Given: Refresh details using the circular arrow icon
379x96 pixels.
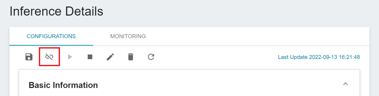Looking at the screenshot, I should (151, 57).
